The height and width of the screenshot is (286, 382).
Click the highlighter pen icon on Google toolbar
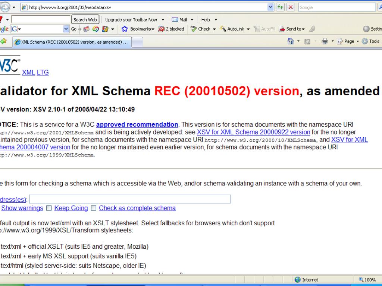click(x=312, y=29)
